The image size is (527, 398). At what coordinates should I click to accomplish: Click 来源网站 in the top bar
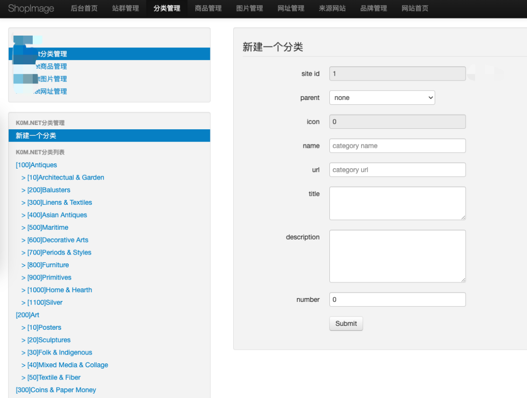[332, 9]
